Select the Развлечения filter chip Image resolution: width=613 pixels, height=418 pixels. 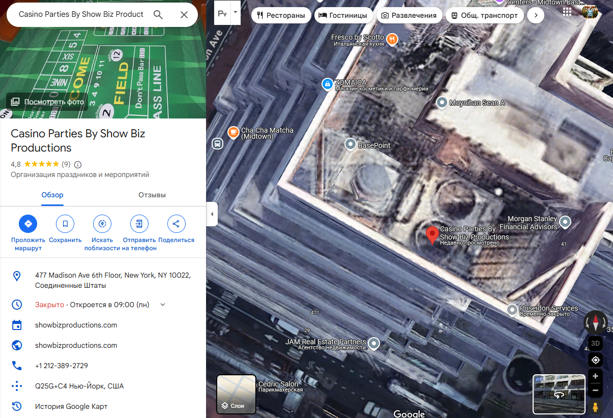click(409, 15)
